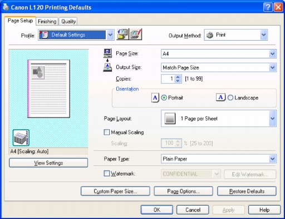The width and height of the screenshot is (285, 219).
Task: Click the context help question mark icon
Action: point(268,7)
